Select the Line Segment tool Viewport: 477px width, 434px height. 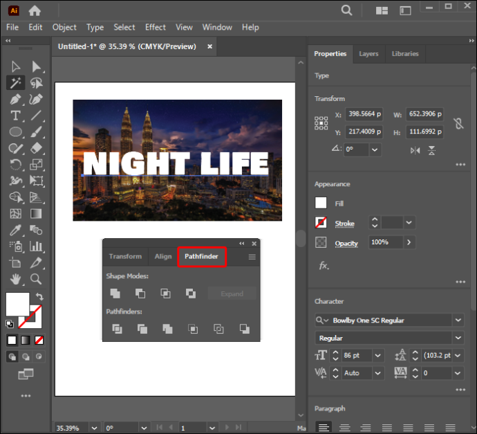pos(36,116)
